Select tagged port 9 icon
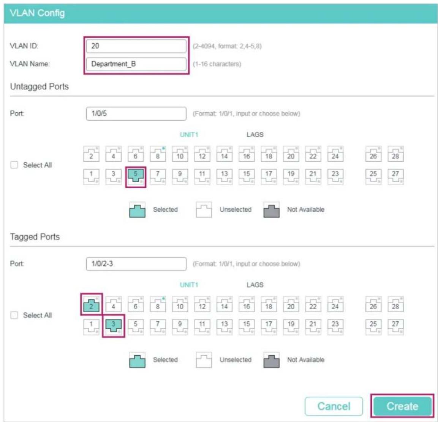Viewport: 438px width, 422px height. pyautogui.click(x=180, y=327)
